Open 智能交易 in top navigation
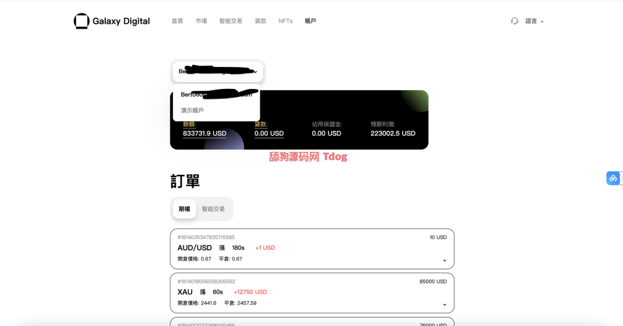This screenshot has height=326, width=623. [231, 21]
